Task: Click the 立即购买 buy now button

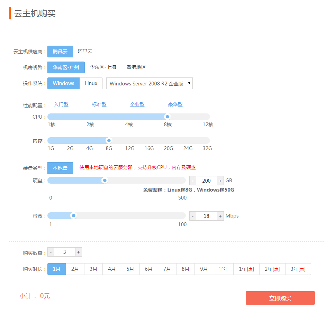Action: pos(280,298)
